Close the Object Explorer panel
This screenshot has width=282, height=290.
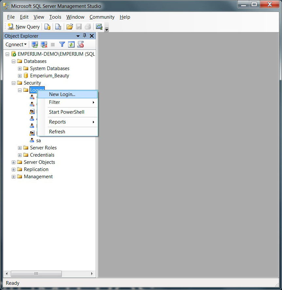point(92,36)
